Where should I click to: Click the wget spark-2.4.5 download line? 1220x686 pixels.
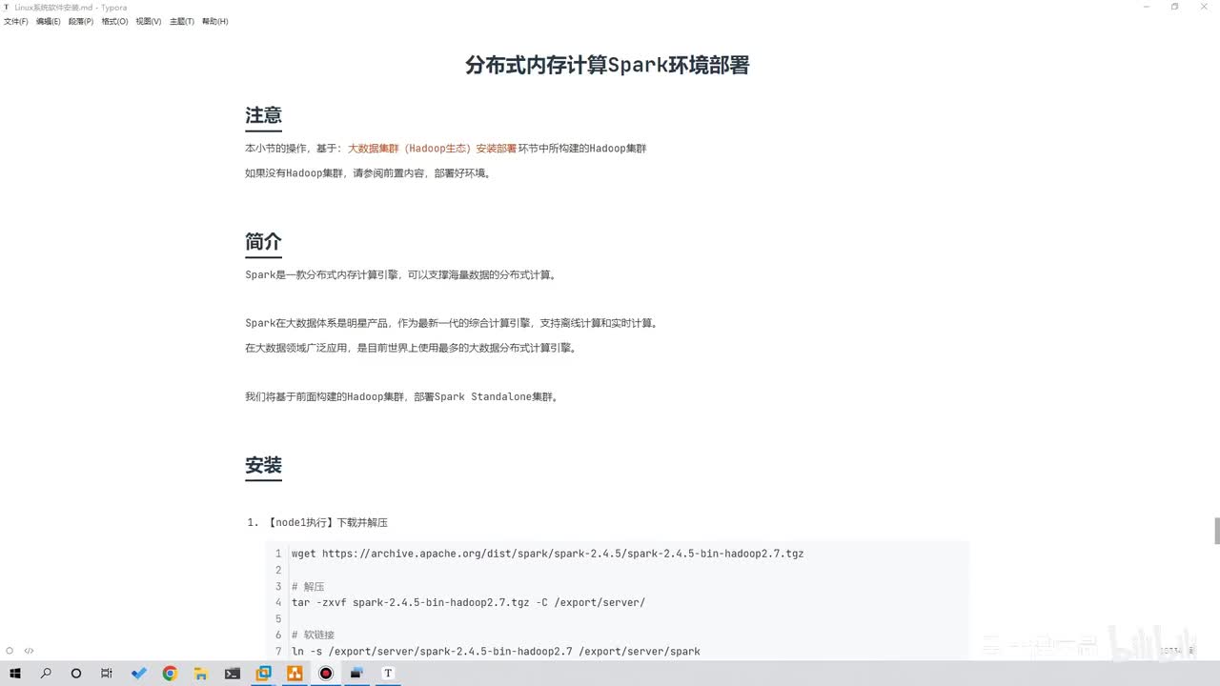(x=547, y=554)
